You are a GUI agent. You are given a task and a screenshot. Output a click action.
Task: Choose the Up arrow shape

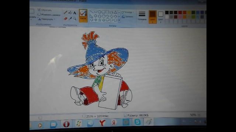115,16
